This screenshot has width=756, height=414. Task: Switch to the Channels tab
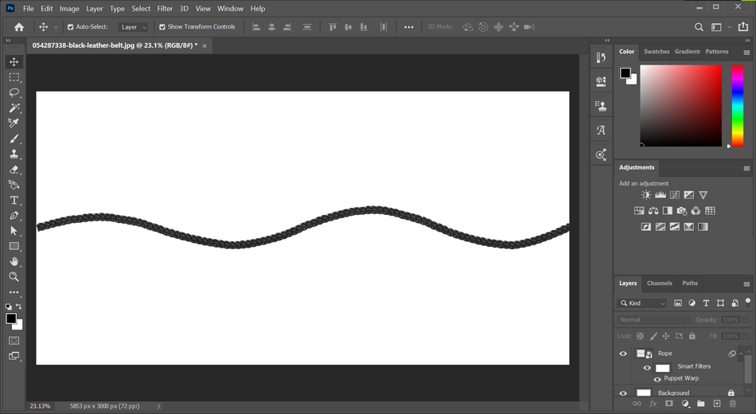tap(659, 283)
